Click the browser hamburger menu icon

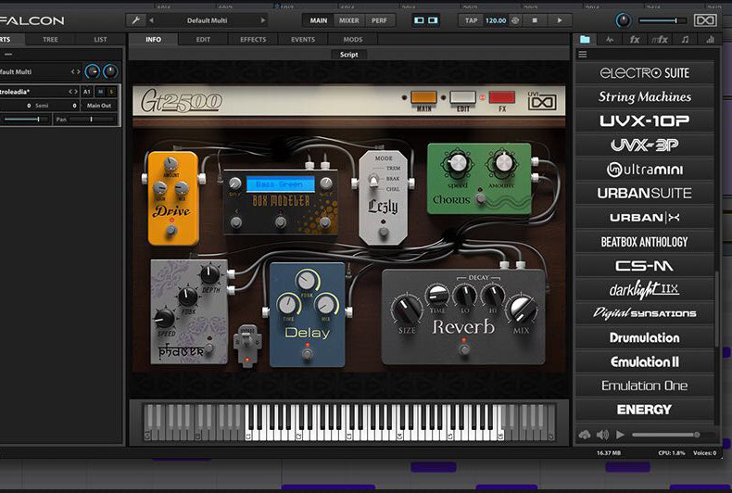[x=583, y=55]
